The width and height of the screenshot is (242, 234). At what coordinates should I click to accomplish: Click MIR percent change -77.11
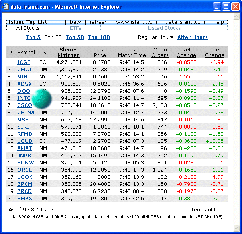pos(215,76)
